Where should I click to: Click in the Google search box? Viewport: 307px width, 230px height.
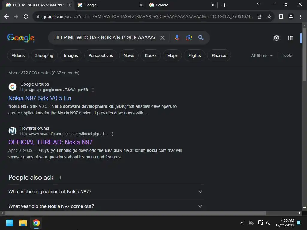coord(105,37)
